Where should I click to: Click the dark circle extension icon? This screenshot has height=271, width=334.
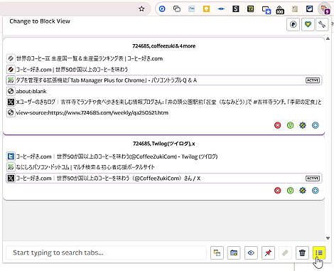tap(309, 9)
